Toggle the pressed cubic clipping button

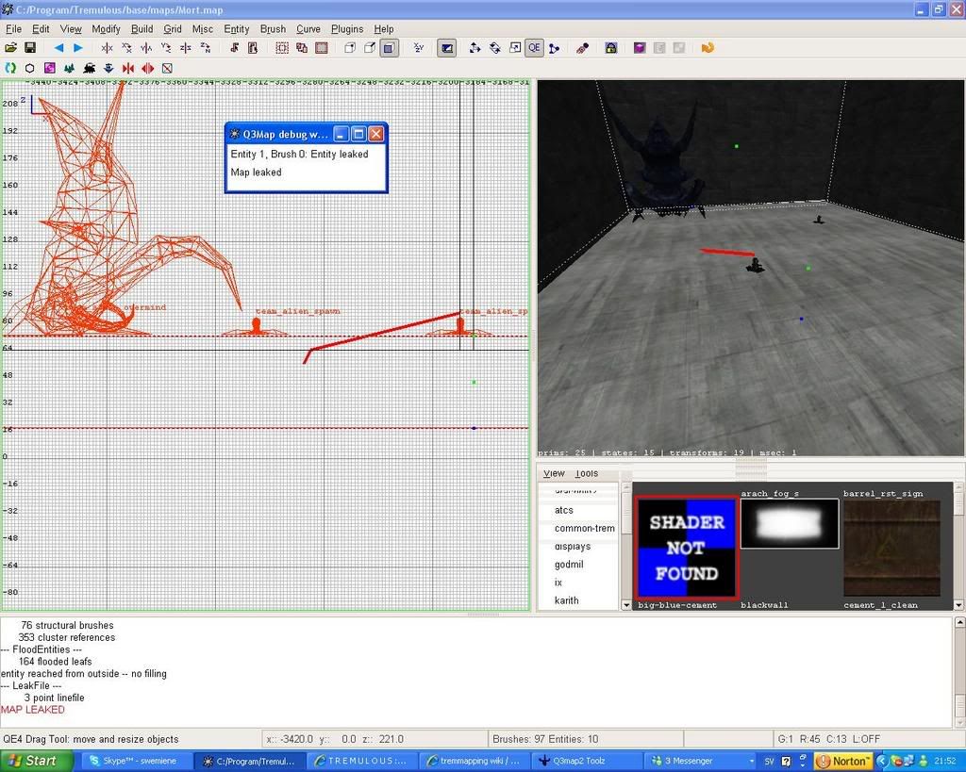pos(390,48)
